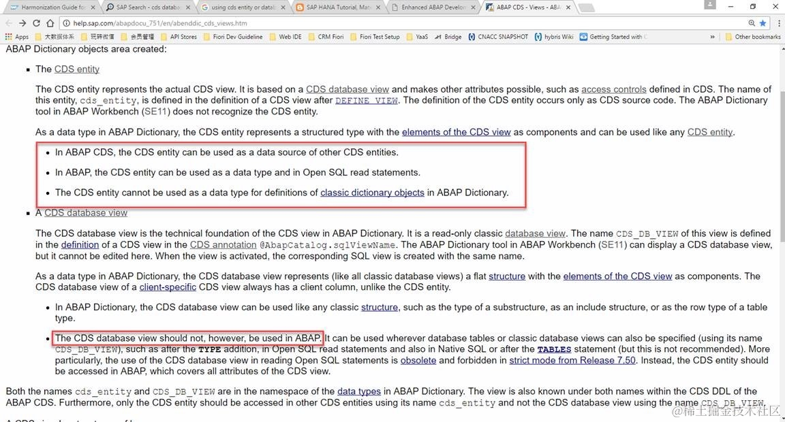Open the Web IDE bookmark folder
This screenshot has height=422, width=785.
coord(286,37)
